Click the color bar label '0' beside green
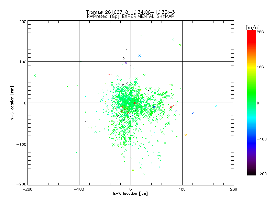Screen dimensions: 275x206 click(258, 103)
